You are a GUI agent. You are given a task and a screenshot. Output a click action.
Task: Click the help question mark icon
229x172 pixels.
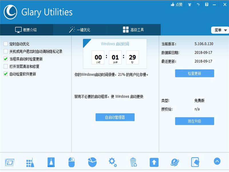pyautogui.click(x=207, y=5)
